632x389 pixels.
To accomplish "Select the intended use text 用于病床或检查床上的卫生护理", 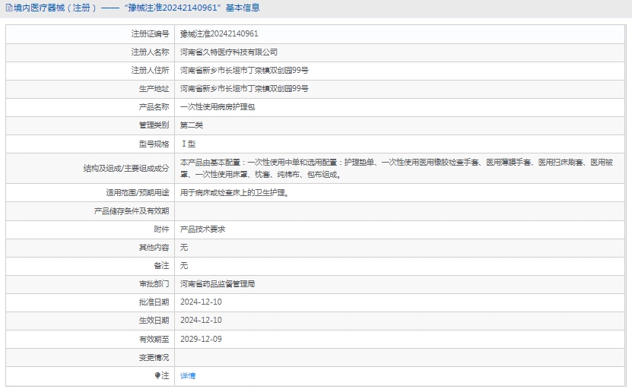I will (x=234, y=193).
